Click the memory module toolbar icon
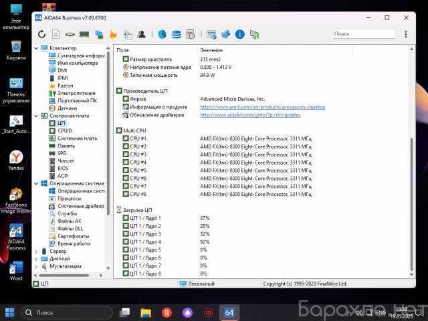 tap(84, 34)
